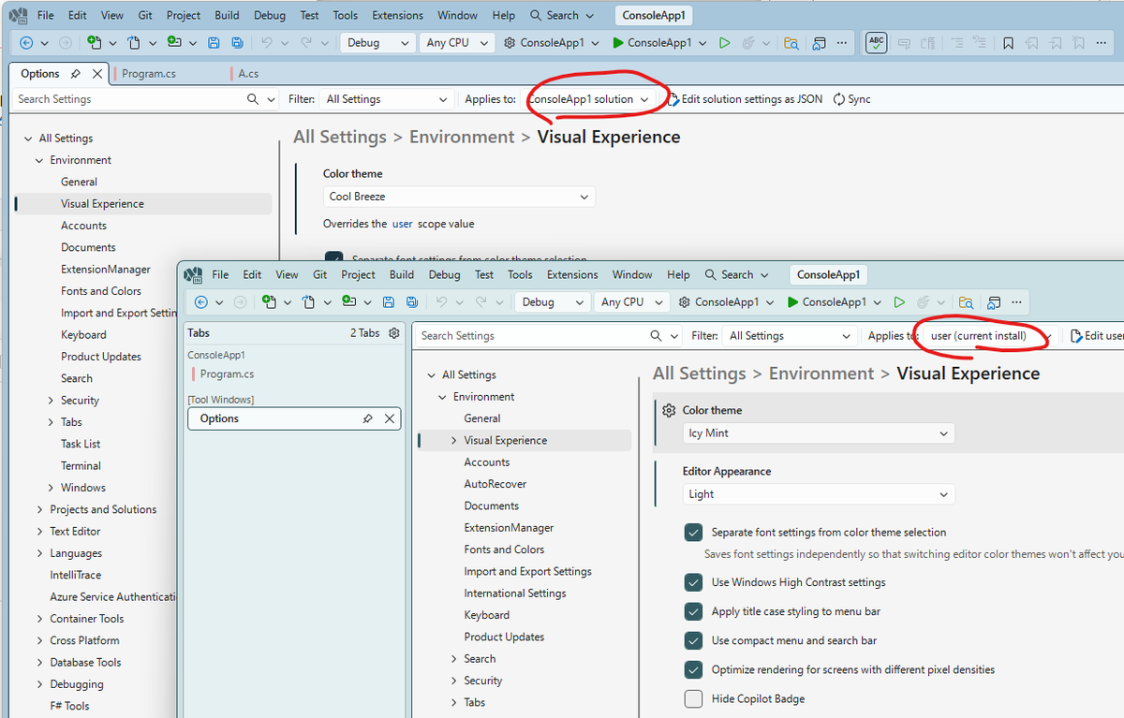1124x718 pixels.
Task: Click Save All icon in back window toolbar
Action: (x=237, y=43)
